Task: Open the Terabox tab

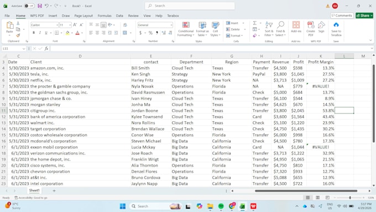Action: click(x=173, y=15)
